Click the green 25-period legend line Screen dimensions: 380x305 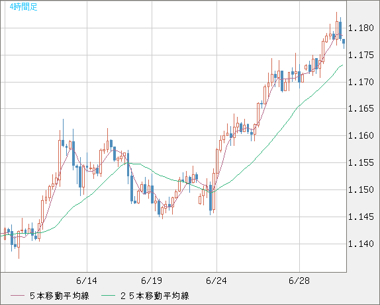pyautogui.click(x=108, y=296)
